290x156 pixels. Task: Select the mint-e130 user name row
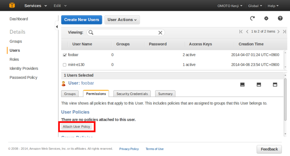coord(76,65)
